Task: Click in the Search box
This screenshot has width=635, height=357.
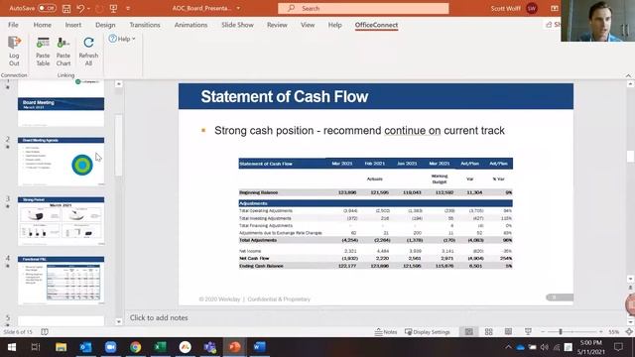Action: pyautogui.click(x=363, y=8)
